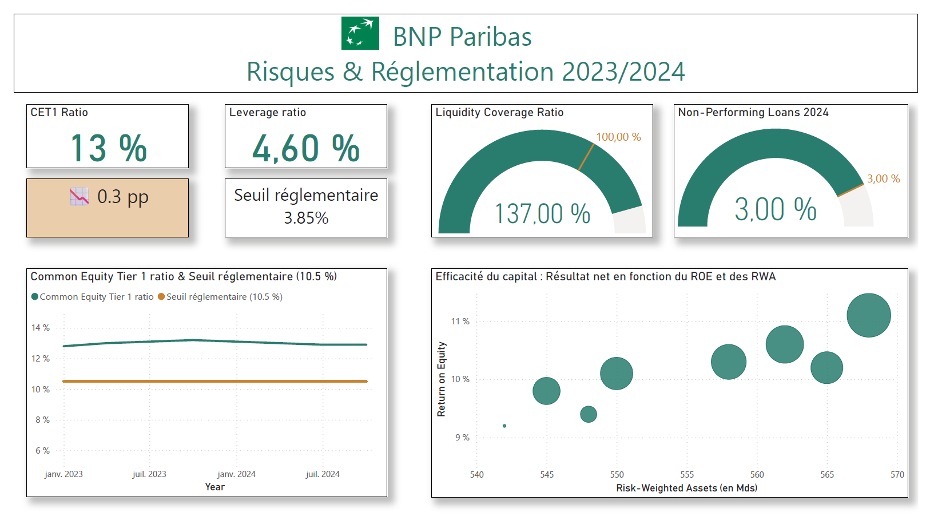Screen dimensions: 926x532
Task: Click the Non-Performing Loans 3,00 % center value
Action: pos(775,209)
